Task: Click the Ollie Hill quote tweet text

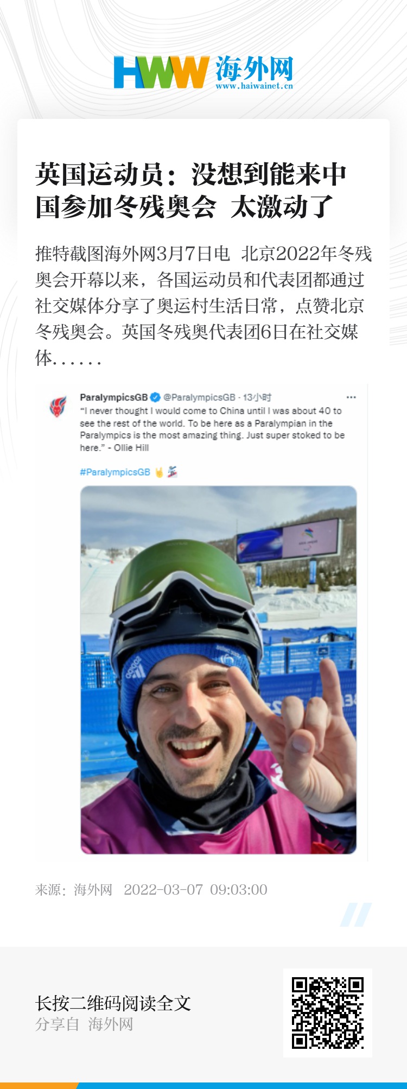Action: point(212,429)
